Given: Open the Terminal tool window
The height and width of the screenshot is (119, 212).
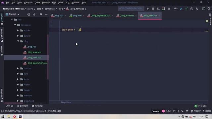Looking at the screenshot, I should pos(37,106).
